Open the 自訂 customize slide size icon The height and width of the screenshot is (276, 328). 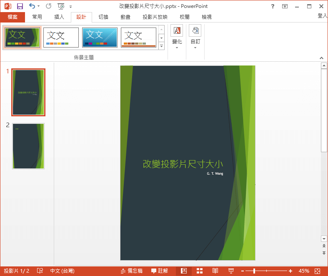195,30
